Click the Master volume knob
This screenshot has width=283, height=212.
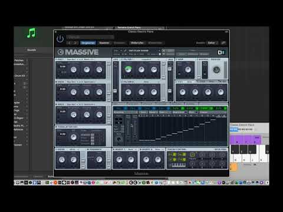click(x=216, y=69)
